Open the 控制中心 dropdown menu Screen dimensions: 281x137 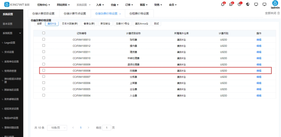pos(44,5)
